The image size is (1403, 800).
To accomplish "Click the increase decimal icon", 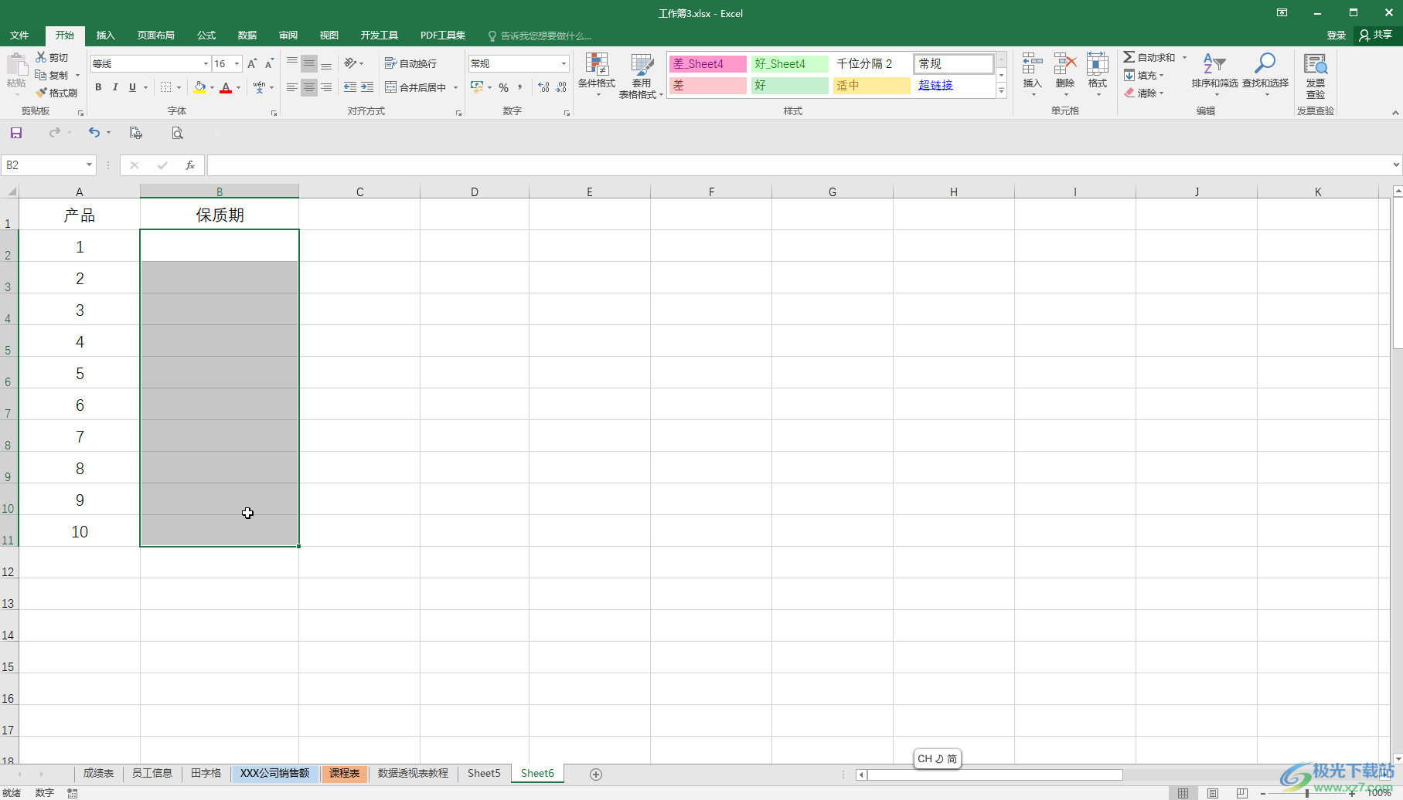I will (x=544, y=87).
